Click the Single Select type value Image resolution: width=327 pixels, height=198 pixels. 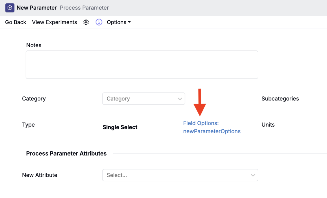(x=120, y=127)
